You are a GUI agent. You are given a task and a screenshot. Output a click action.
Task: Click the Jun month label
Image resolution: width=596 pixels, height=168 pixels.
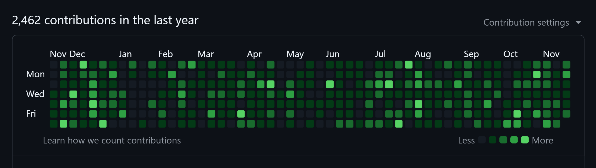(x=333, y=54)
